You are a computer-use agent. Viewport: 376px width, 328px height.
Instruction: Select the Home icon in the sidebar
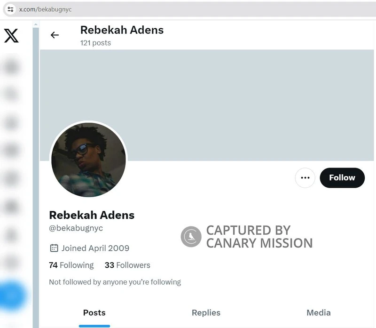pos(12,66)
